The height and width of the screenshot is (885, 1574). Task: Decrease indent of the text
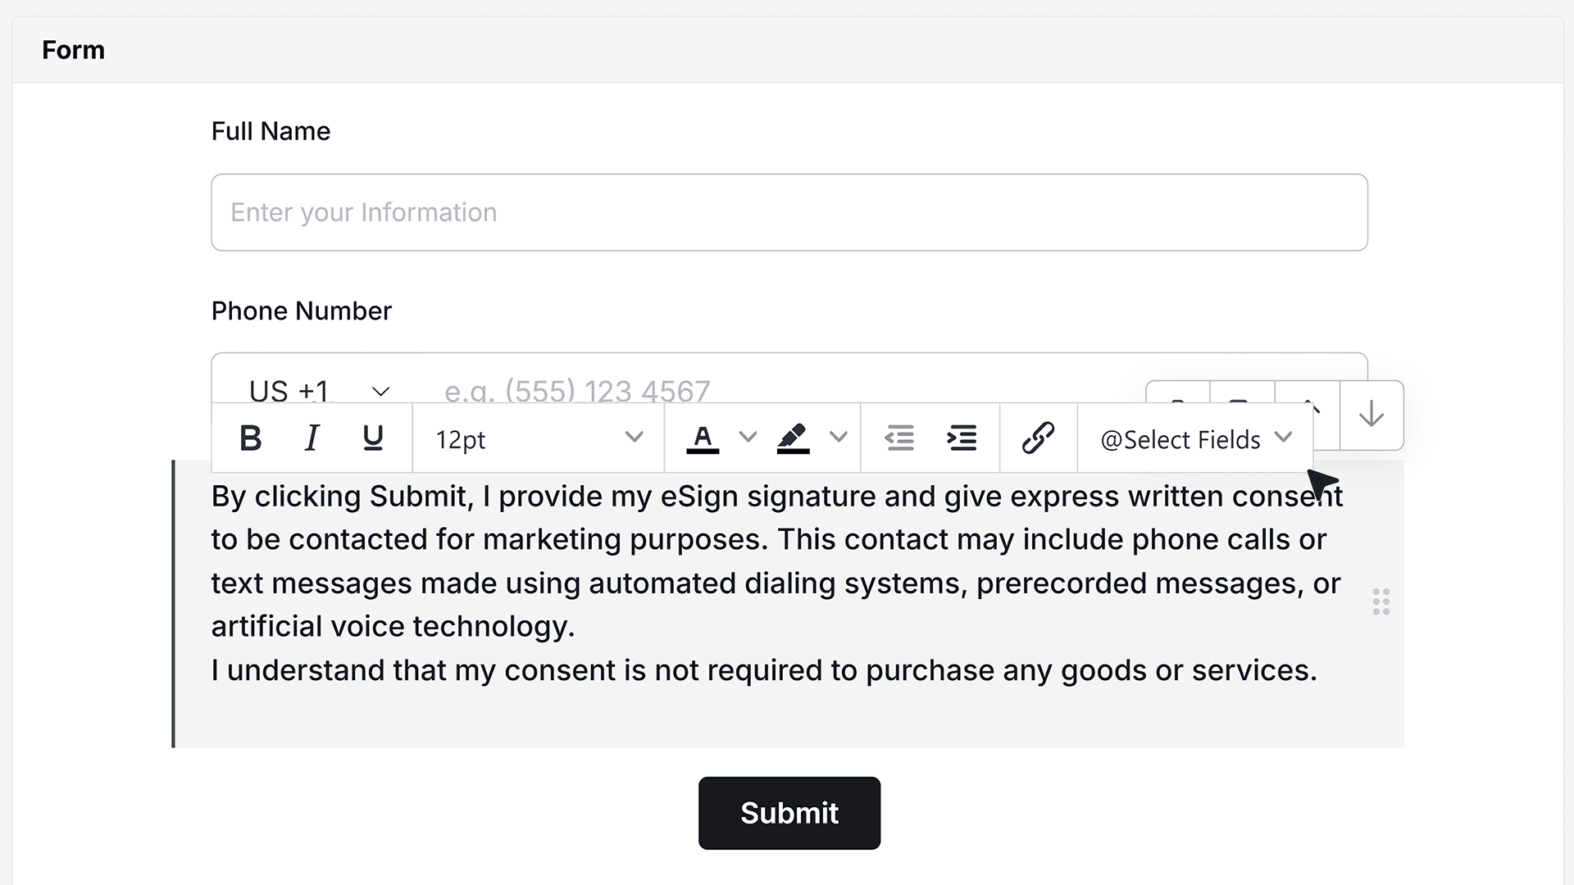pos(899,438)
